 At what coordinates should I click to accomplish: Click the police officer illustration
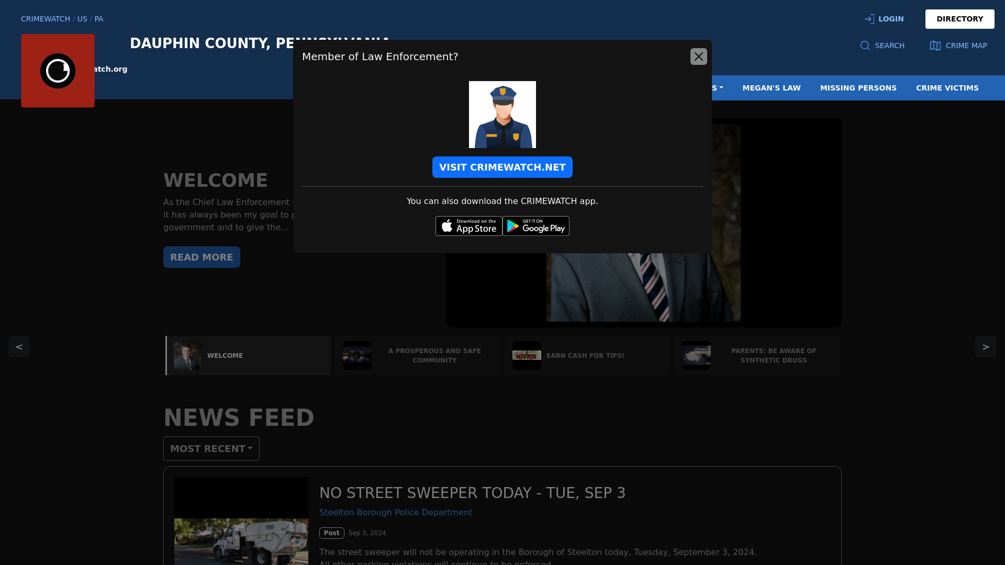click(x=502, y=115)
